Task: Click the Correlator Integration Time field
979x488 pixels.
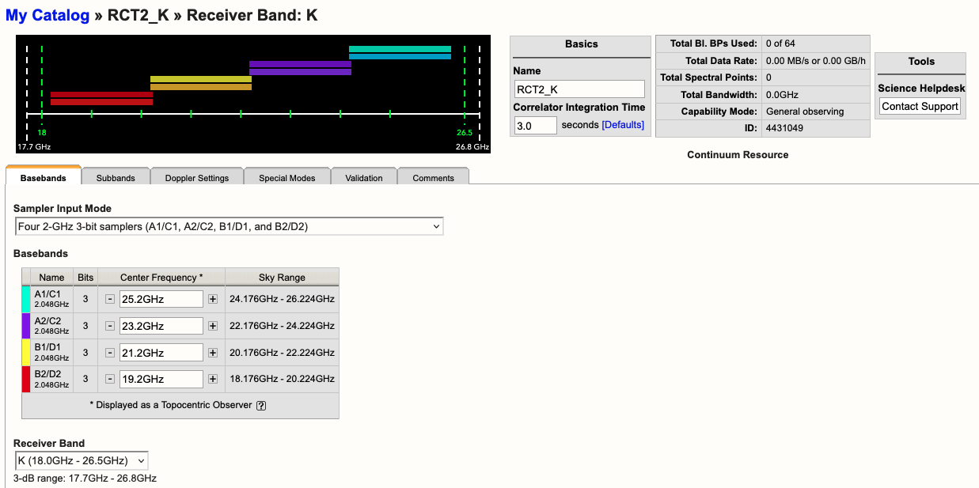Action: [535, 124]
